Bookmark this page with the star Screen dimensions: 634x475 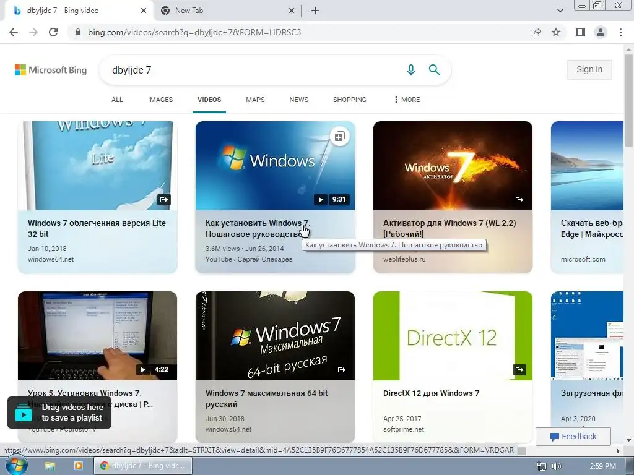click(x=556, y=32)
